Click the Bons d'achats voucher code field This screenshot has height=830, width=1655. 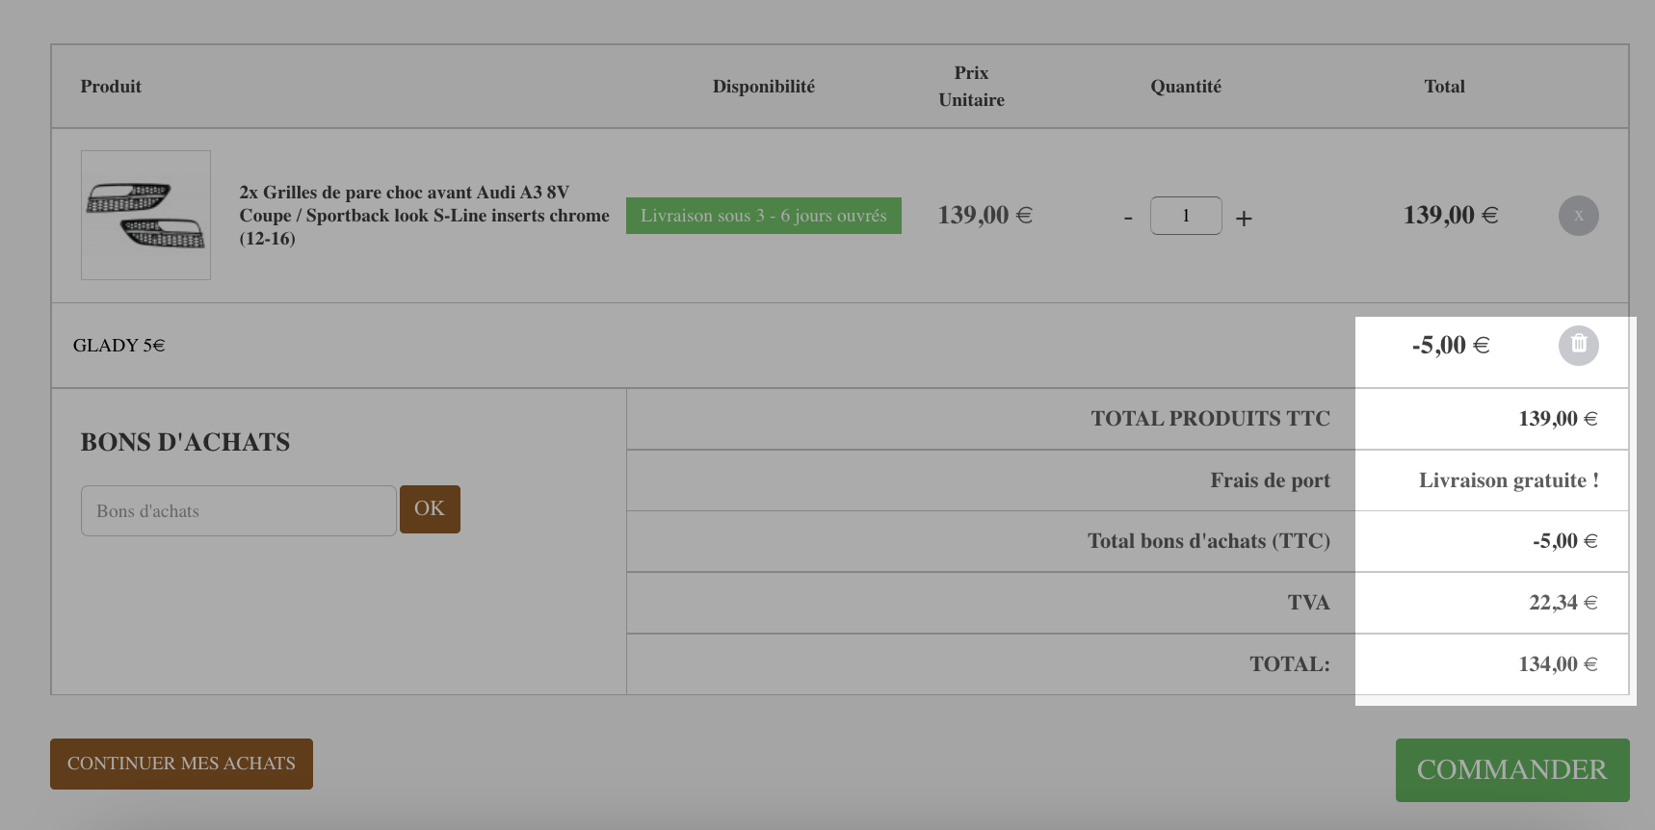239,510
